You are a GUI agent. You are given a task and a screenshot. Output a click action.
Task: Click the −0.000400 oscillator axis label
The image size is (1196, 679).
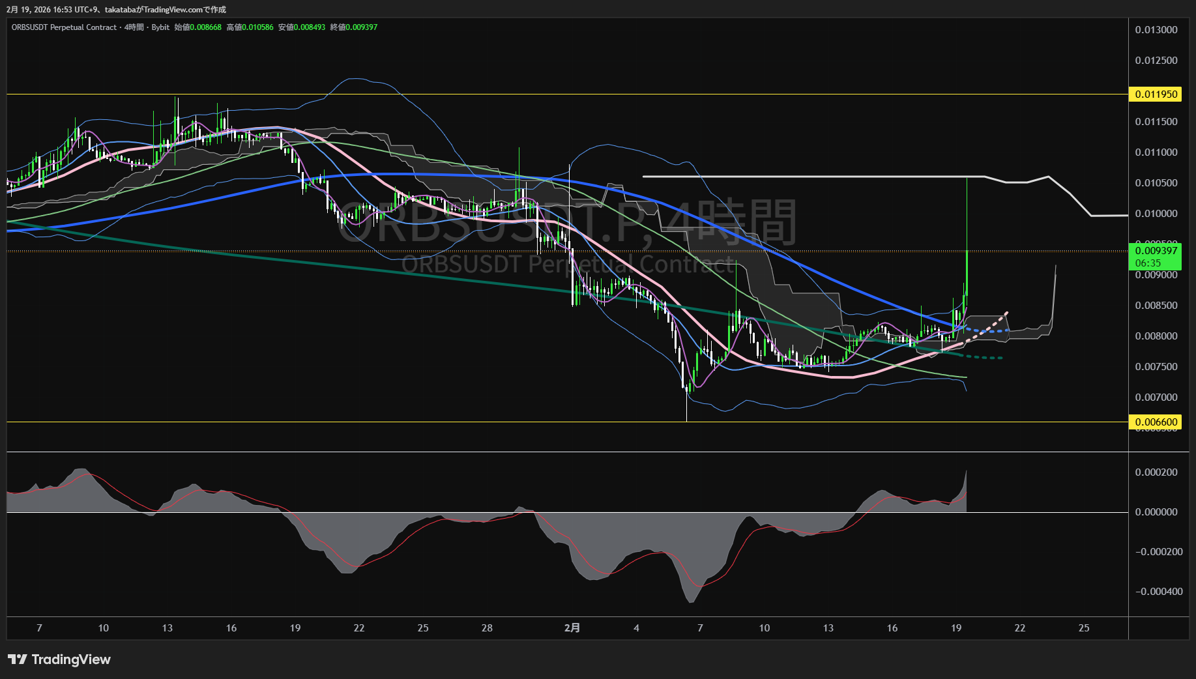coord(1158,592)
